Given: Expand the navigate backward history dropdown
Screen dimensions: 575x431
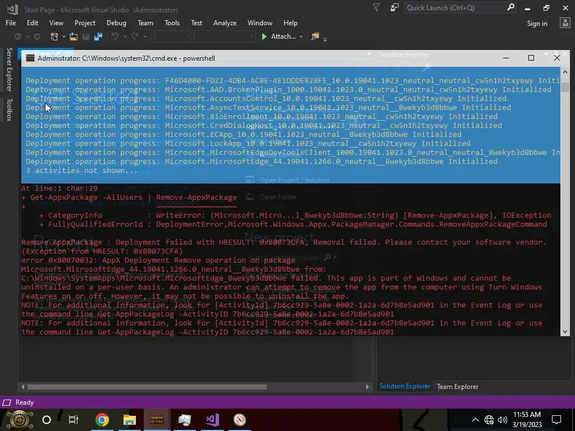Looking at the screenshot, I should (x=27, y=36).
